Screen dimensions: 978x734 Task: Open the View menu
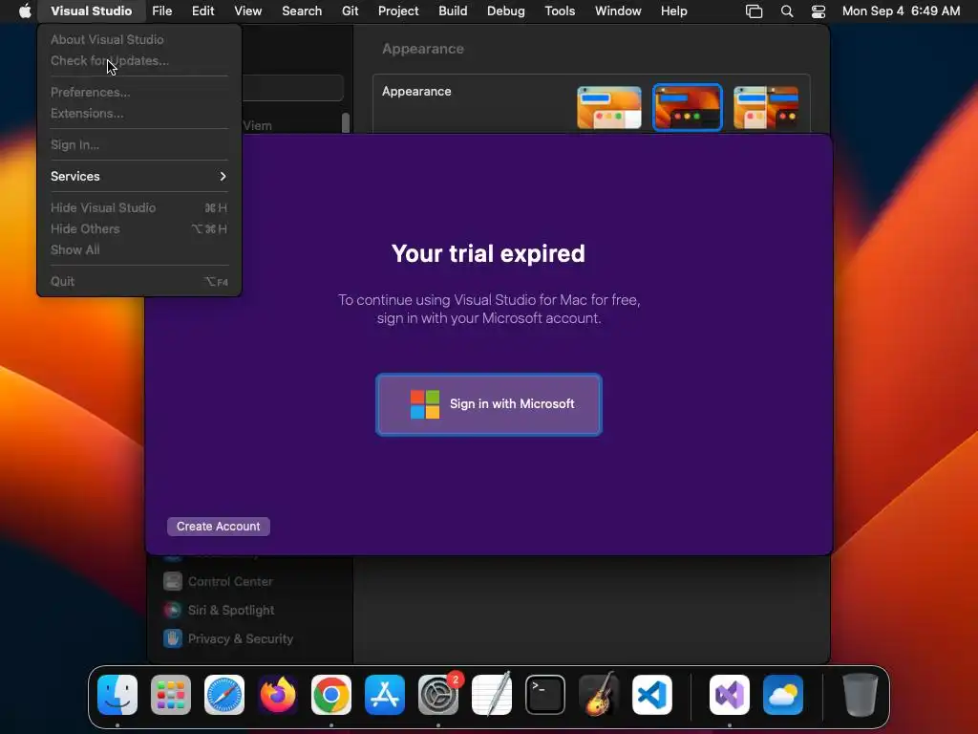(248, 11)
